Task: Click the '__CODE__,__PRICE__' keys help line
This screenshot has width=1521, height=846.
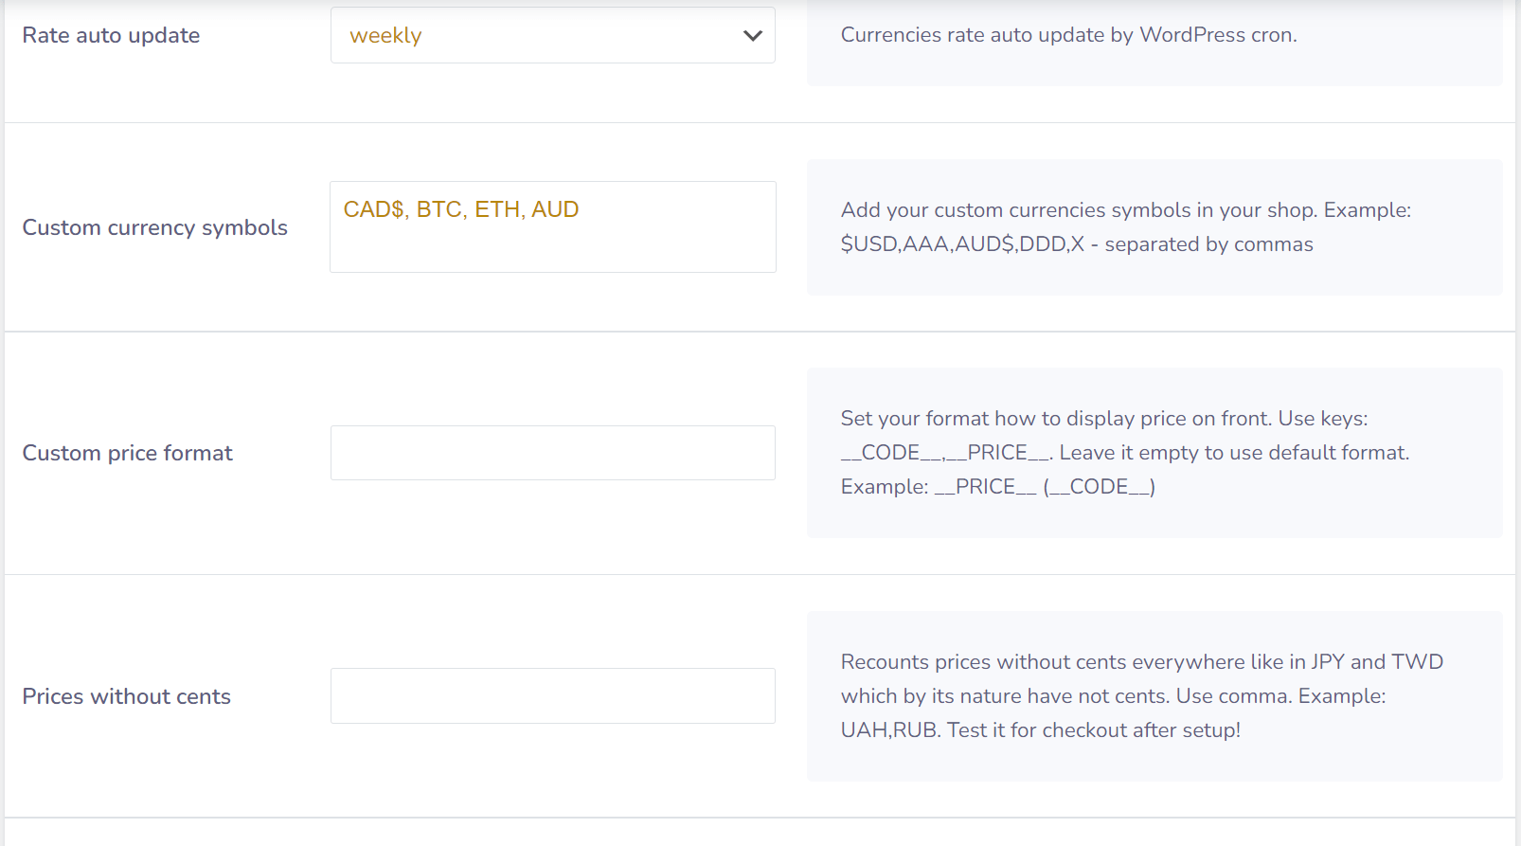Action: [x=945, y=453]
